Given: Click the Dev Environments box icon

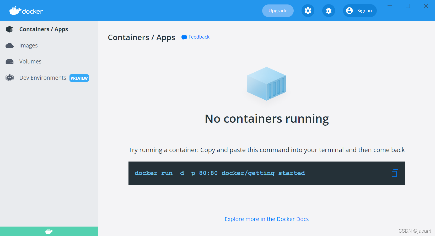Looking at the screenshot, I should [x=10, y=78].
